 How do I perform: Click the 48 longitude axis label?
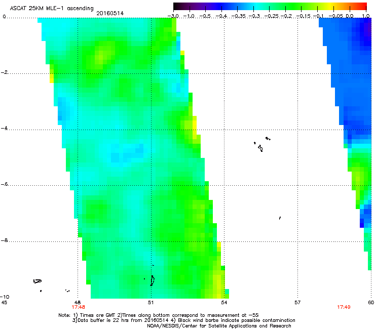tap(78, 303)
